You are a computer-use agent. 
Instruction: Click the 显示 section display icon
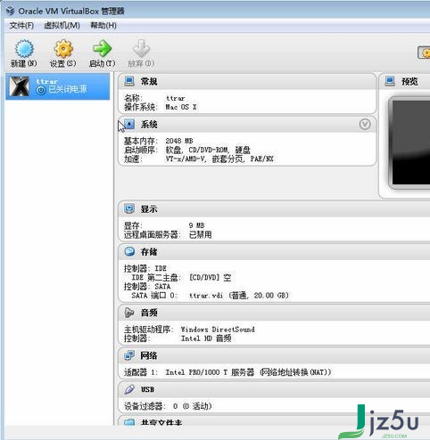pos(129,208)
